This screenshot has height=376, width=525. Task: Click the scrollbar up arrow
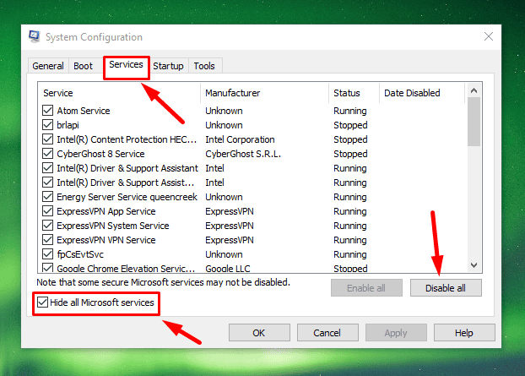474,90
